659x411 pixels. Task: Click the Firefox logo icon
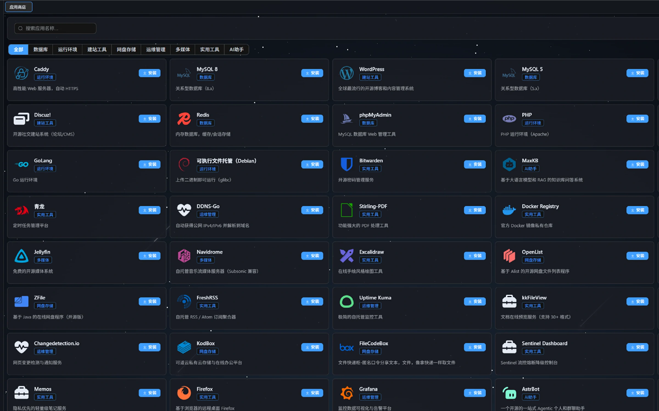184,393
